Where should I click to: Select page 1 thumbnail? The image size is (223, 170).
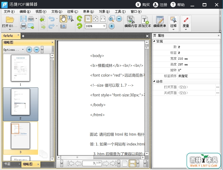[x=21, y=68]
